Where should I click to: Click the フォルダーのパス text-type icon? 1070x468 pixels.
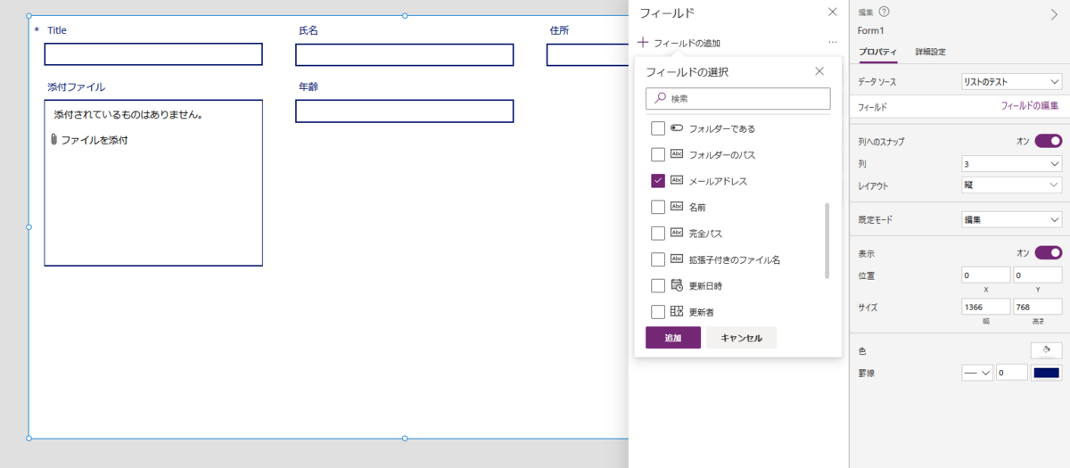click(x=677, y=154)
